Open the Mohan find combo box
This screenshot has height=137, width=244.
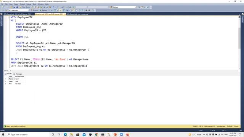(124, 7)
